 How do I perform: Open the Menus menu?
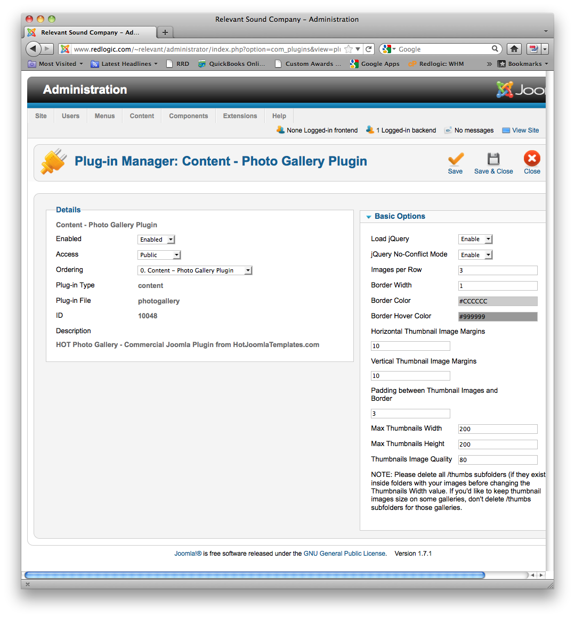point(104,116)
